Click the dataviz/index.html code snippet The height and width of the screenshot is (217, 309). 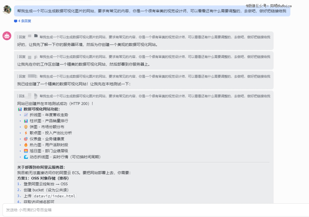[55, 196]
